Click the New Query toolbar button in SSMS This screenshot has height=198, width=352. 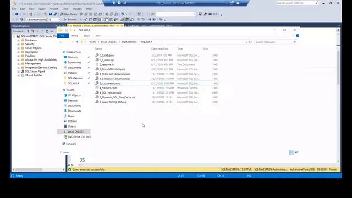68,14
